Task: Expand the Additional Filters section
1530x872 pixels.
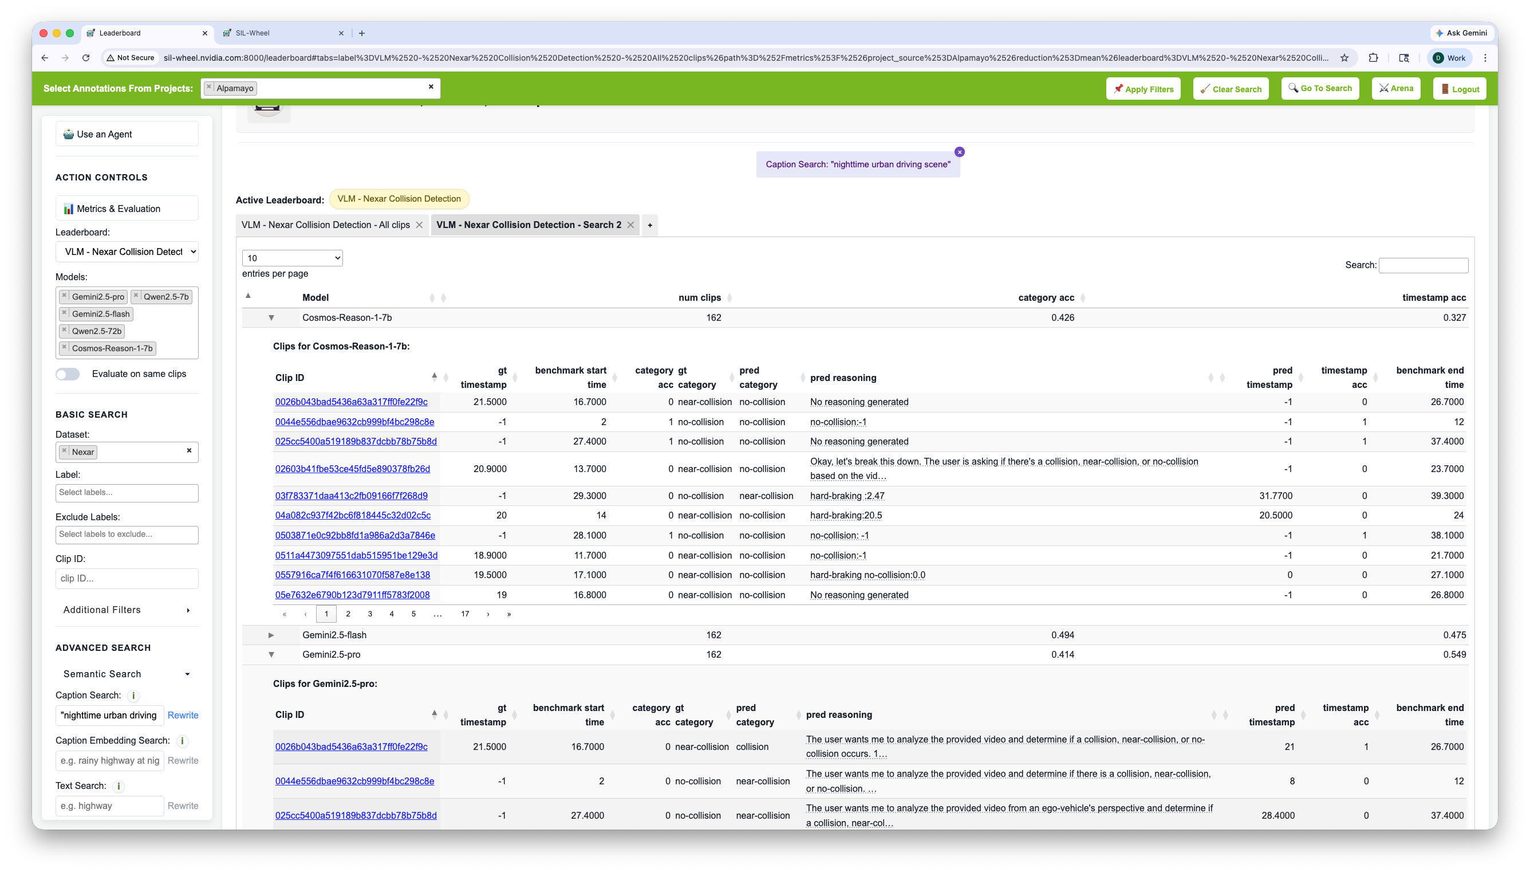Action: [x=127, y=610]
